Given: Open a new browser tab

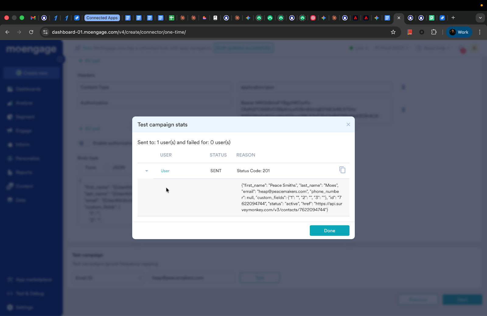Looking at the screenshot, I should 453,18.
